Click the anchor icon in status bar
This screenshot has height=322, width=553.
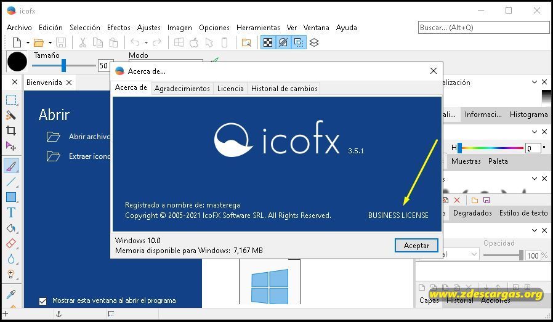[x=59, y=314]
